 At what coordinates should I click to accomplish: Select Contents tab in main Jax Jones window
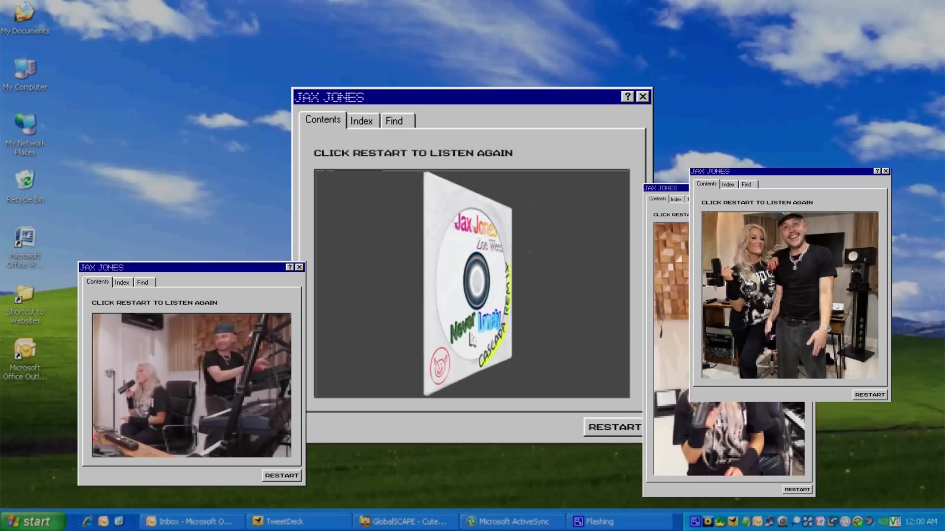pos(323,119)
